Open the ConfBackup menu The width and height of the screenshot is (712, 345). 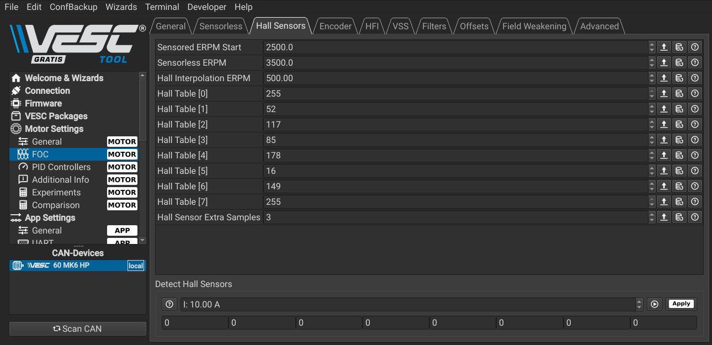pos(73,7)
